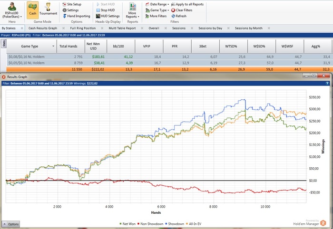Switch to Overall tab

click(154, 28)
